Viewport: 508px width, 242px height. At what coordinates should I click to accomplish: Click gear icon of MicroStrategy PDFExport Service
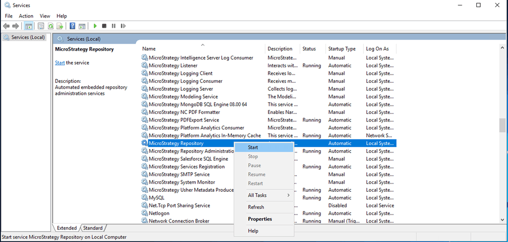click(x=145, y=119)
